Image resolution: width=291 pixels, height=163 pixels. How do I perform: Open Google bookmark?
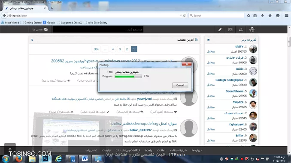49,23
